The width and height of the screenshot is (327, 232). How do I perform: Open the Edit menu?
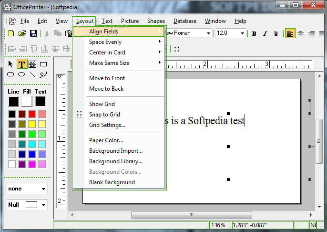[42, 21]
